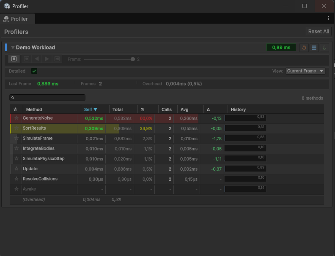
Task: Click the Reset All button
Action: pyautogui.click(x=319, y=32)
